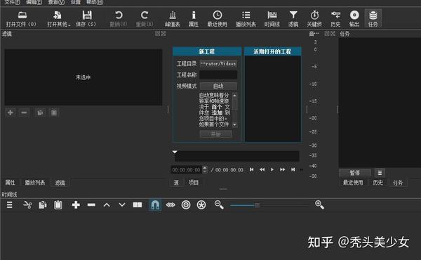
Task: Open the Properties (属性) toolbar icon
Action: [x=194, y=18]
